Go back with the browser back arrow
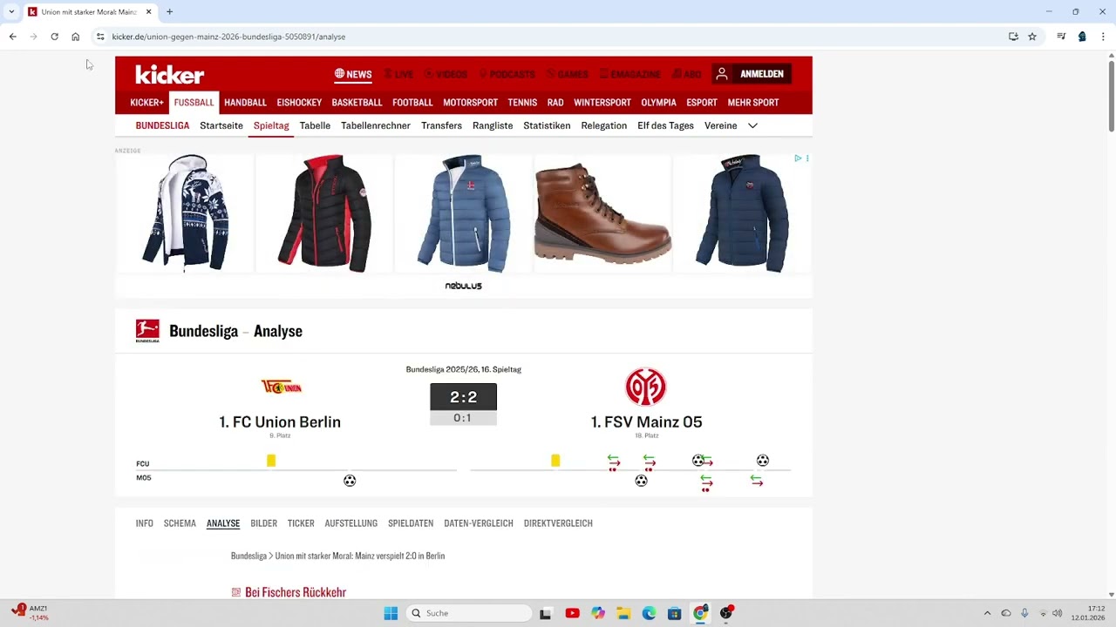1116x627 pixels. (x=12, y=37)
